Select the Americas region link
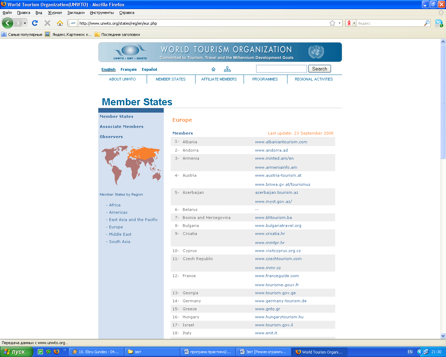This screenshot has height=357, width=446. pos(118,212)
